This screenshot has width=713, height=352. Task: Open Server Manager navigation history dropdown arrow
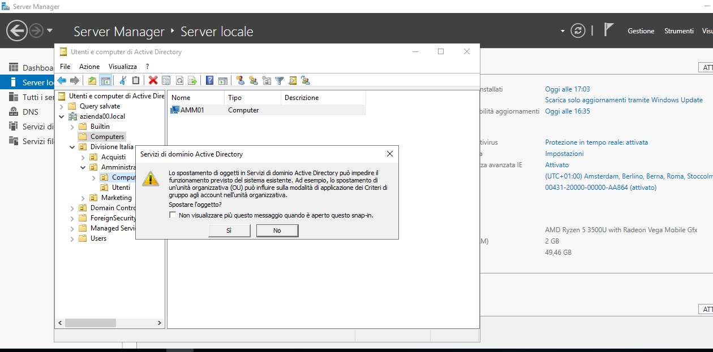click(50, 31)
